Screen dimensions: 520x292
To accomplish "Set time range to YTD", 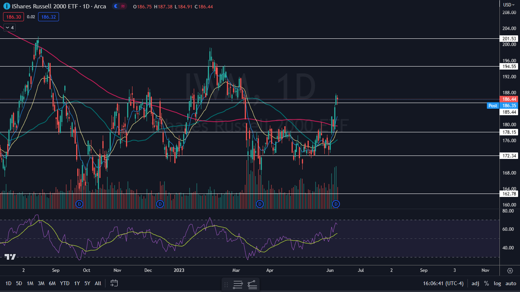I will [x=65, y=283].
